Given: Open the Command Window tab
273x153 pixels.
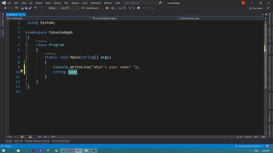Looking at the screenshot, I should pyautogui.click(x=61, y=141).
